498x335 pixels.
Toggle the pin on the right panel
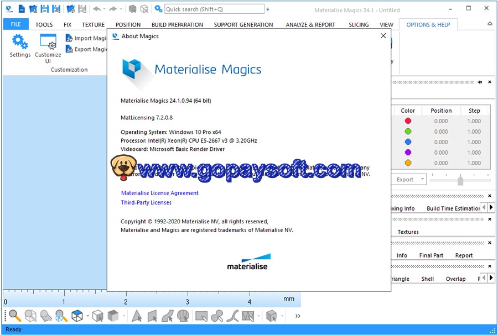coord(480,82)
